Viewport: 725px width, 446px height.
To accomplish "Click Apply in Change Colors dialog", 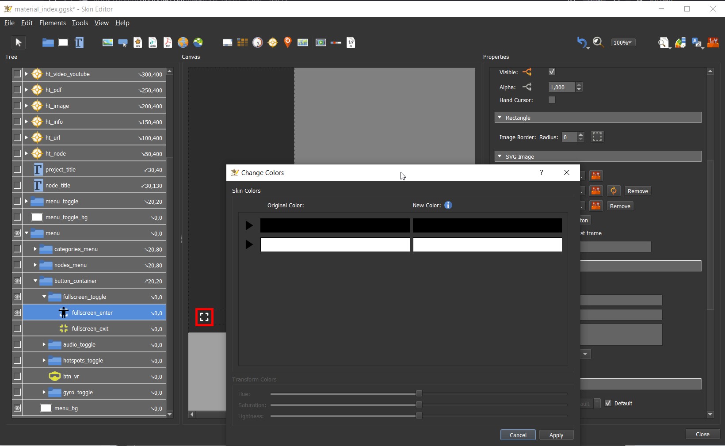I will point(556,435).
